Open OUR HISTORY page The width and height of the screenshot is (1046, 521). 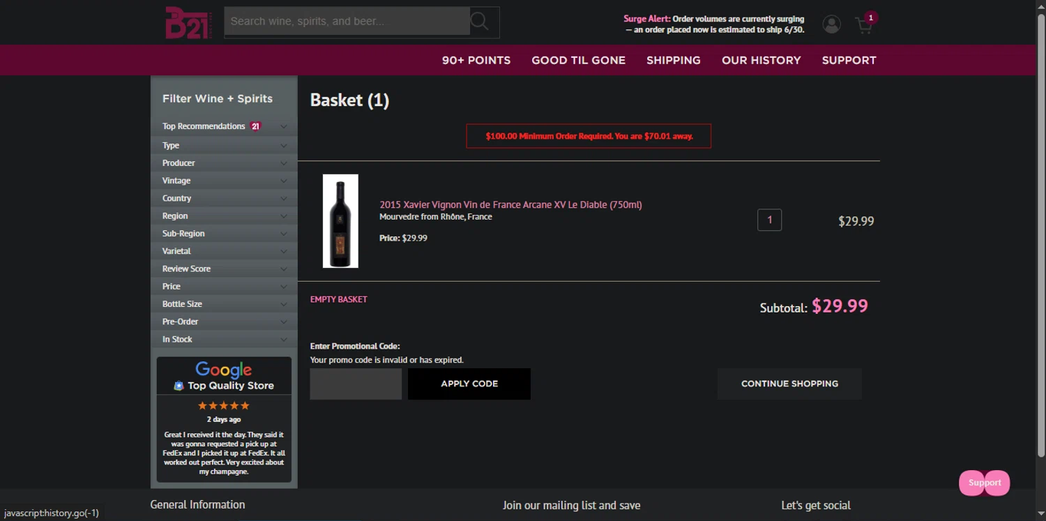coord(761,60)
